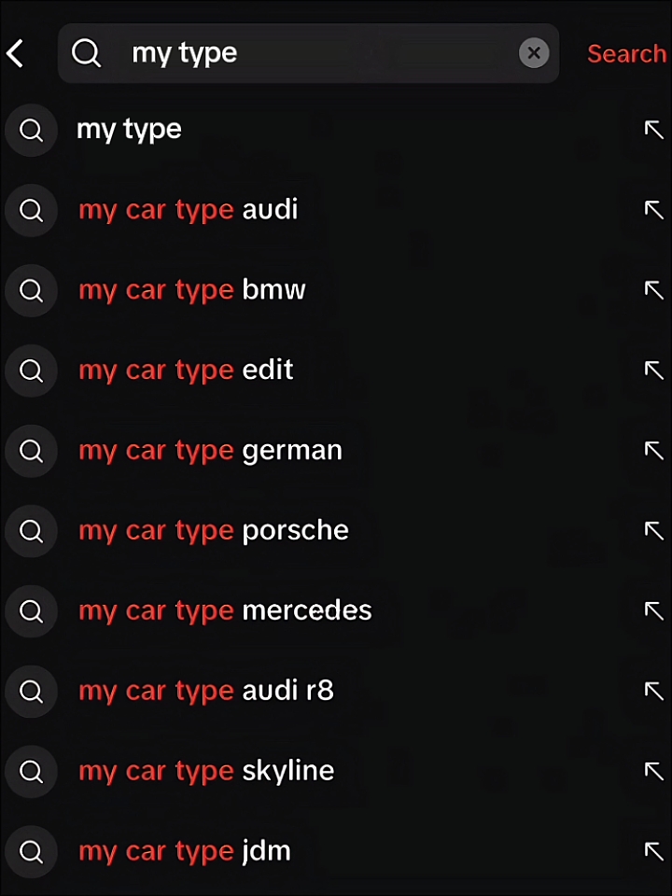Click the fill arrow beside 'my car type audi'
The height and width of the screenshot is (896, 672).
654,210
